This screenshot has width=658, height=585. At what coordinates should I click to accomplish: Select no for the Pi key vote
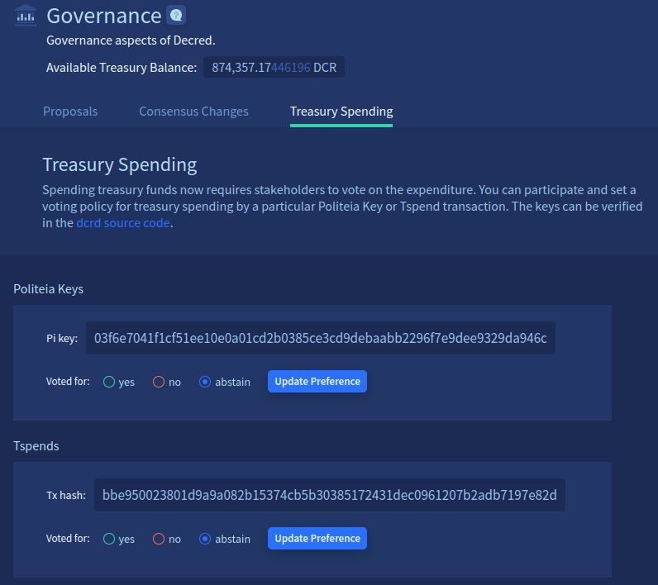[159, 382]
